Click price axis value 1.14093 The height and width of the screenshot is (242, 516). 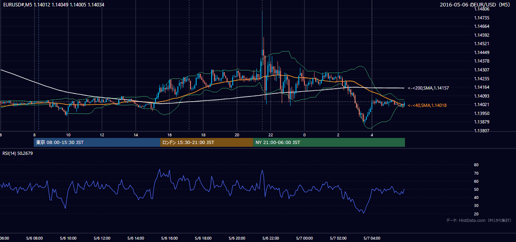(x=482, y=96)
